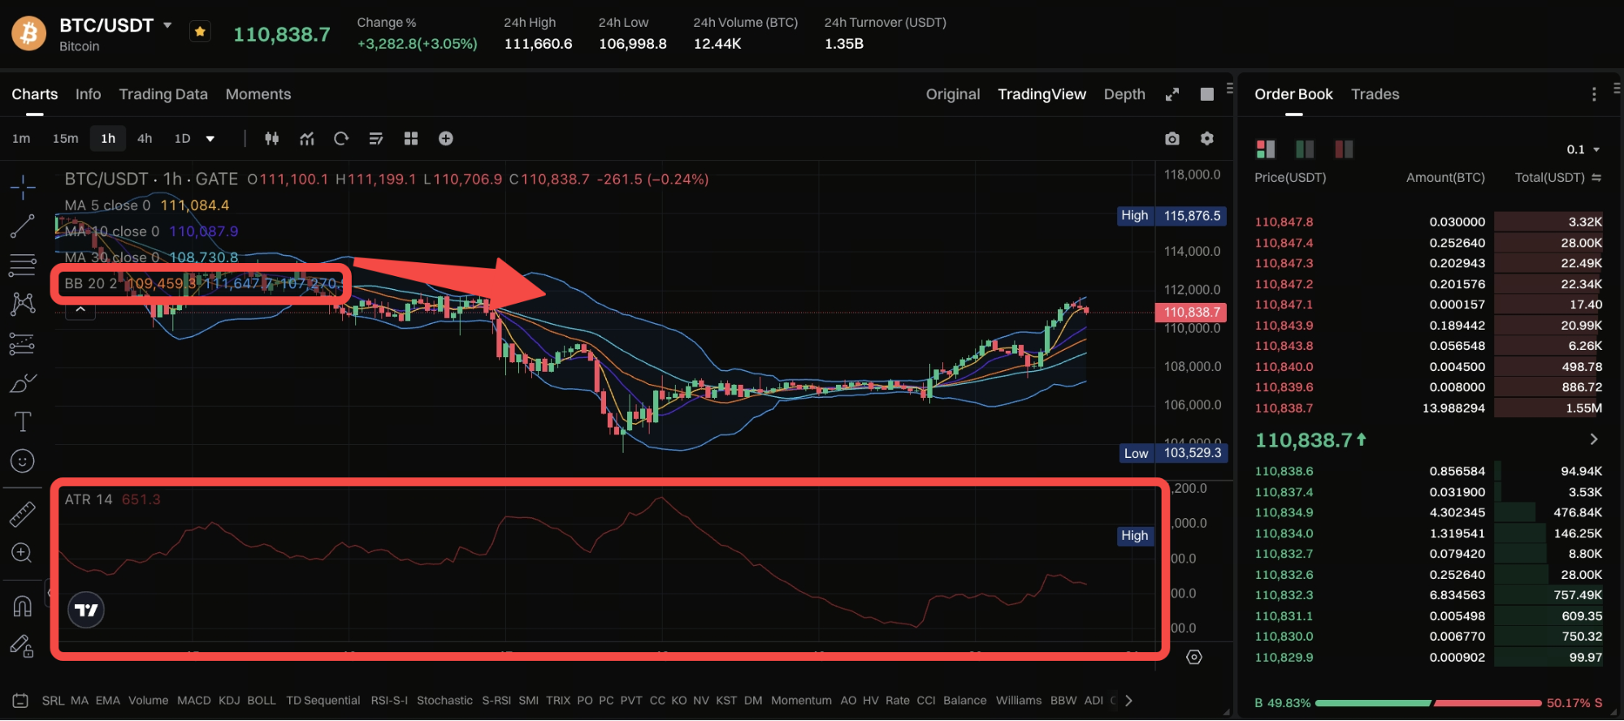Image resolution: width=1624 pixels, height=721 pixels.
Task: Add the MACD indicator from bottom list
Action: [194, 700]
